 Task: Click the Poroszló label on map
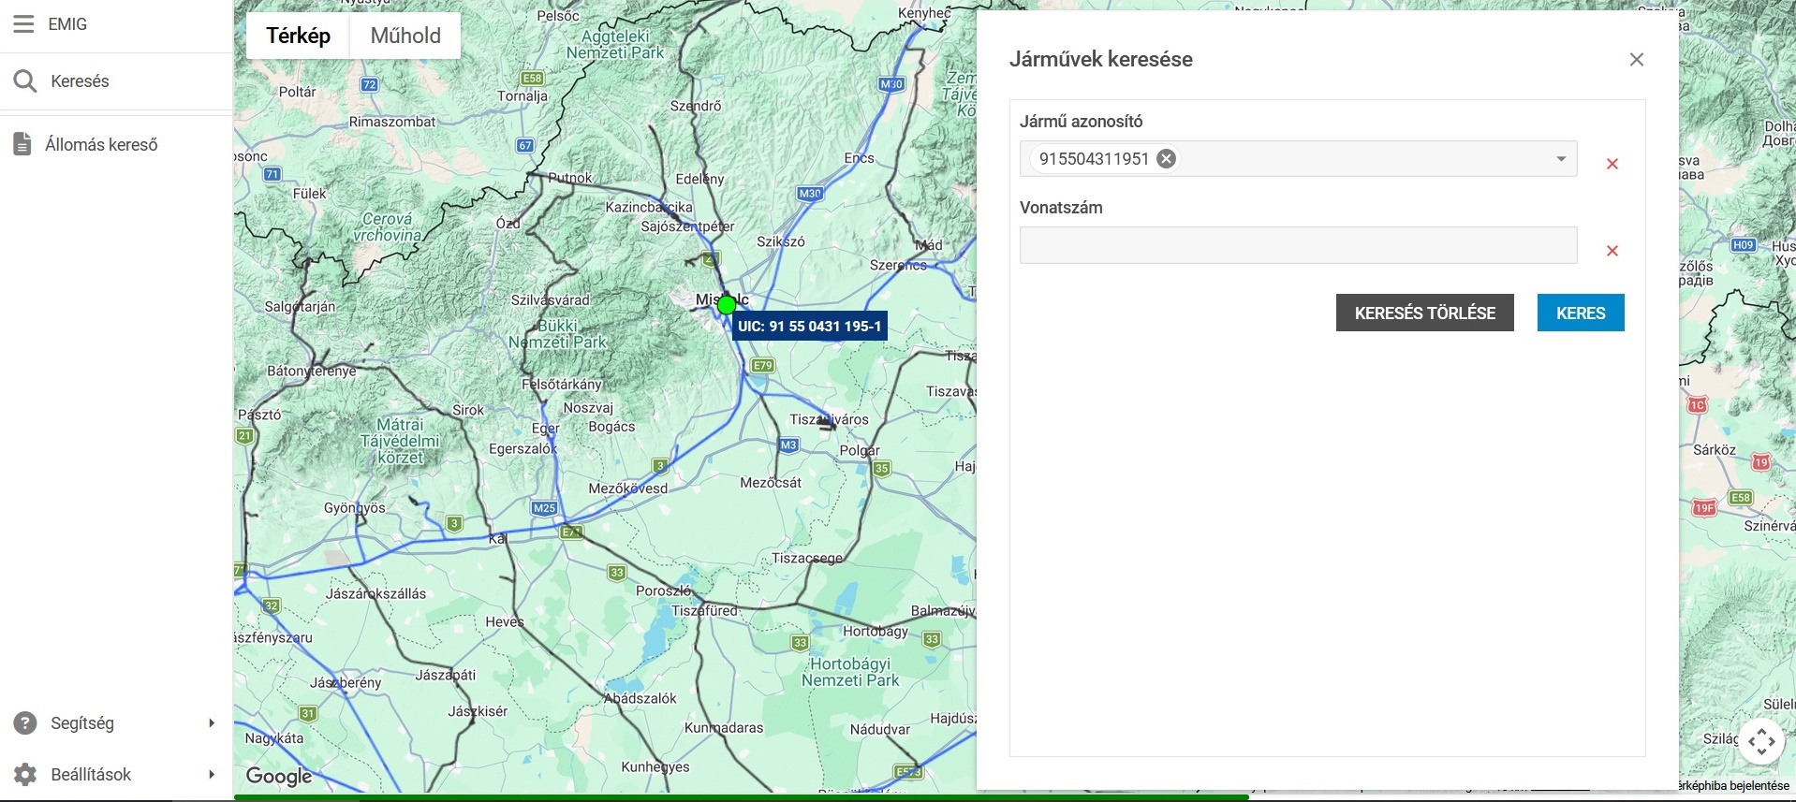664,591
